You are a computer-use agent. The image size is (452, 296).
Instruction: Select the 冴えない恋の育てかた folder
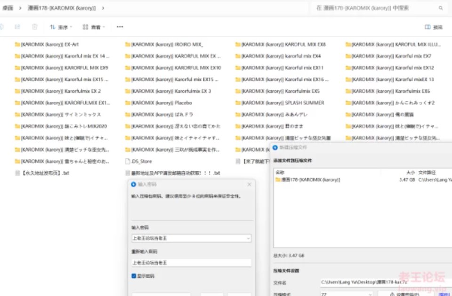173,126
